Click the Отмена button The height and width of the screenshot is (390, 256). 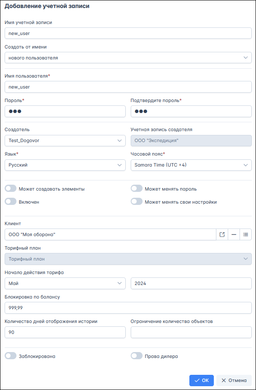coord(234,380)
